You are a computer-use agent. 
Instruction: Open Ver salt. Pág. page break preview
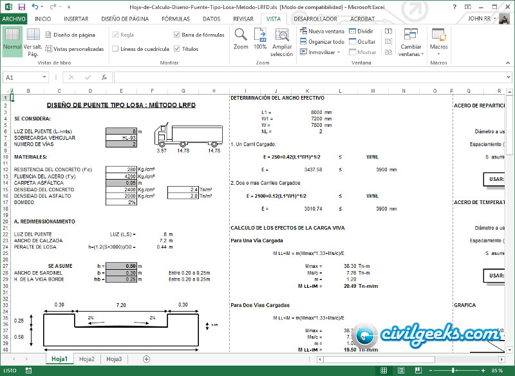point(33,41)
